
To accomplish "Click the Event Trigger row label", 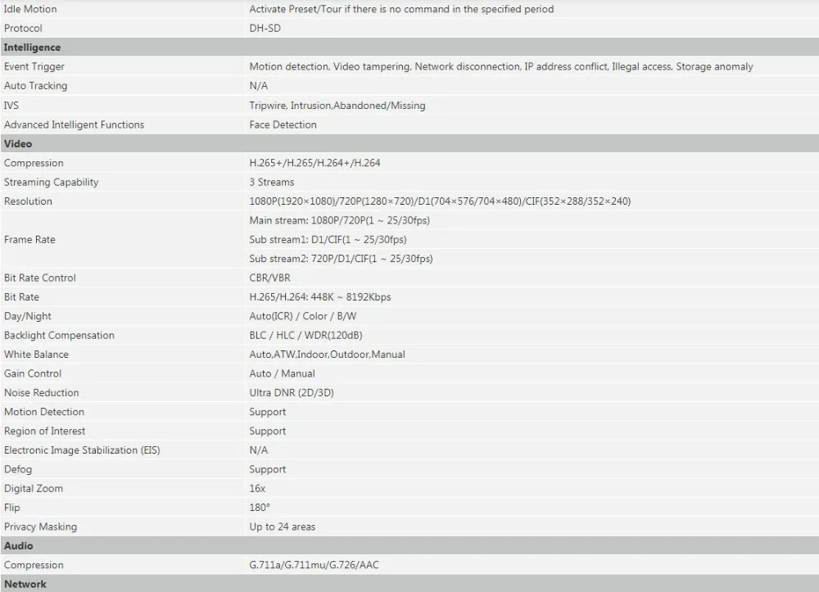I will pos(34,66).
